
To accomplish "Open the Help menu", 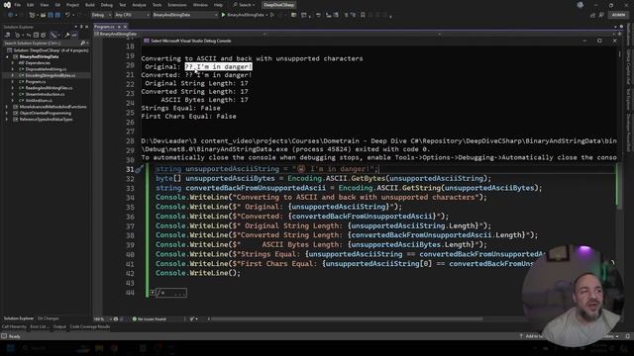I will click(x=218, y=5).
